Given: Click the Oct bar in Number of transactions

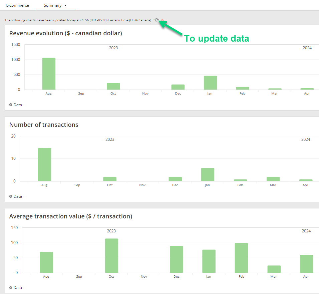Looking at the screenshot, I should coord(110,179).
